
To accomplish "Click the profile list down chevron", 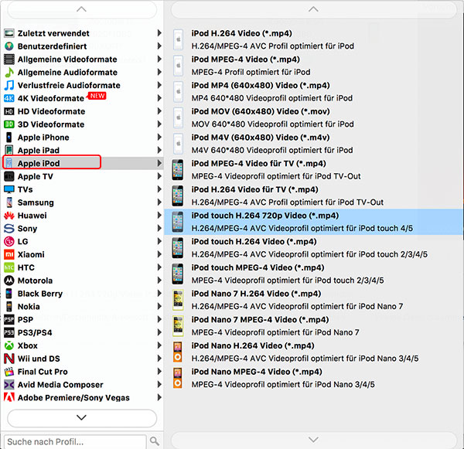I will tap(313, 440).
